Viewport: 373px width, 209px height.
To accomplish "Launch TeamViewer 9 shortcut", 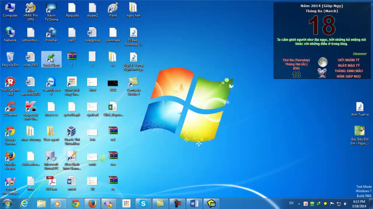I will [x=51, y=86].
